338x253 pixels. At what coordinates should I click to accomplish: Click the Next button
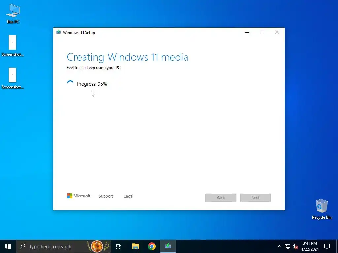pyautogui.click(x=255, y=198)
